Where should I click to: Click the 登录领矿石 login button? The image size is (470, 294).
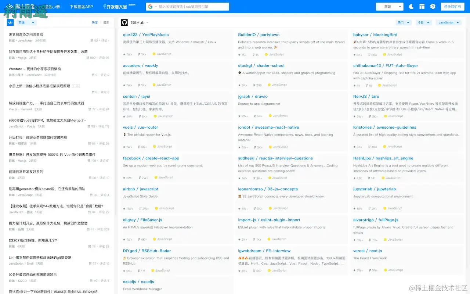tap(452, 7)
